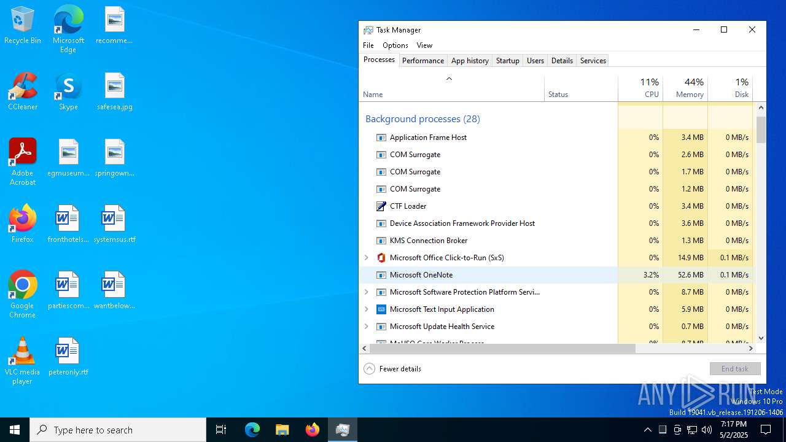Expand Microsoft Update Health Service process
Image resolution: width=786 pixels, height=442 pixels.
(367, 327)
